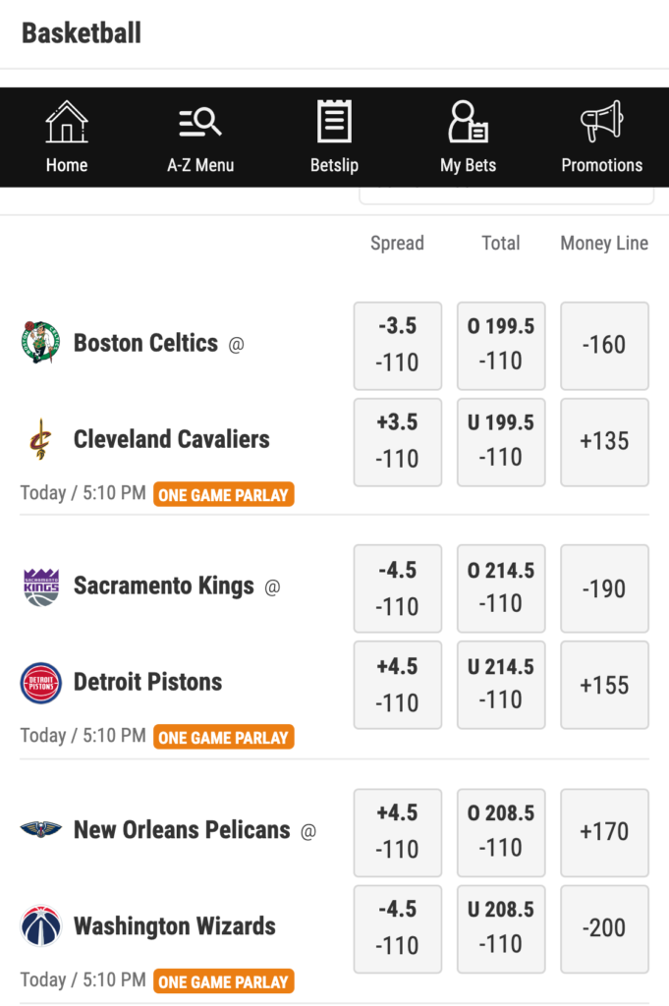The width and height of the screenshot is (669, 1006).
Task: Open the Betslip icon
Action: tap(334, 123)
